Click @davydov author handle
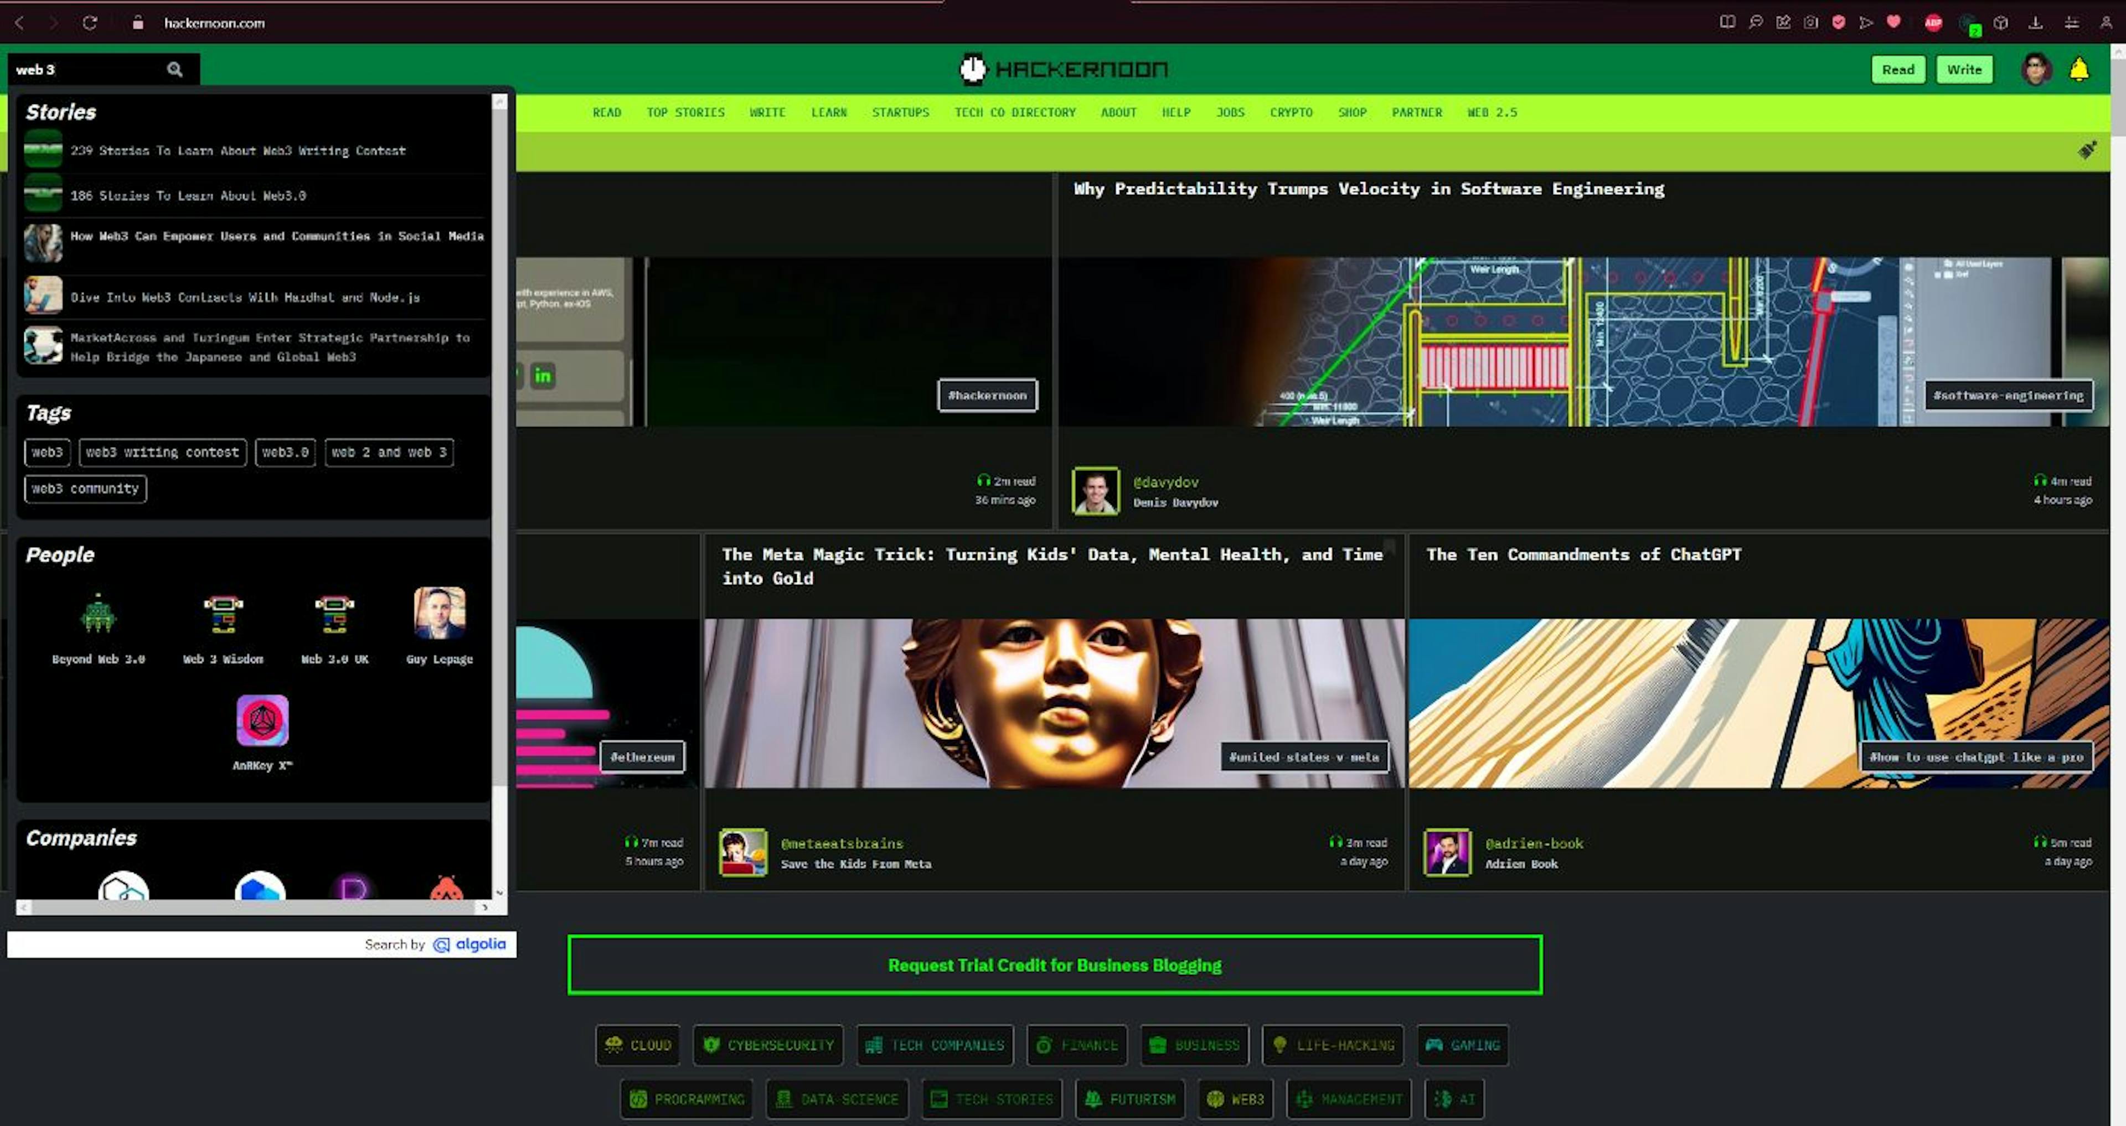Viewport: 2126px width, 1126px height. coord(1165,482)
